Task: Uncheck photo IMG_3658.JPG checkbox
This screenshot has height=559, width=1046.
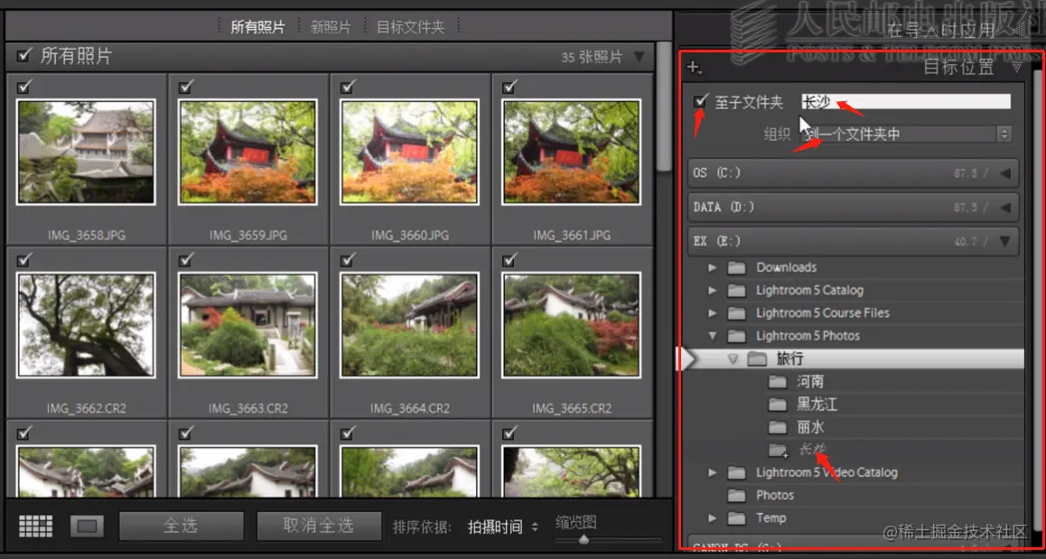Action: [24, 86]
